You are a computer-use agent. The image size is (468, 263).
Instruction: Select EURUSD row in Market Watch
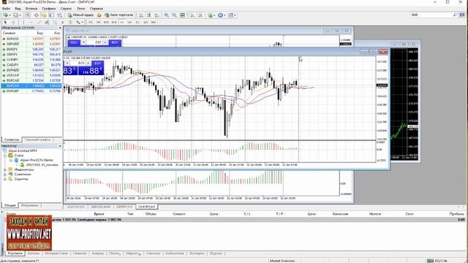pyautogui.click(x=31, y=39)
